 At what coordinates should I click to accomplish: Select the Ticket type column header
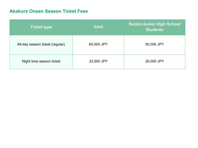(41, 27)
